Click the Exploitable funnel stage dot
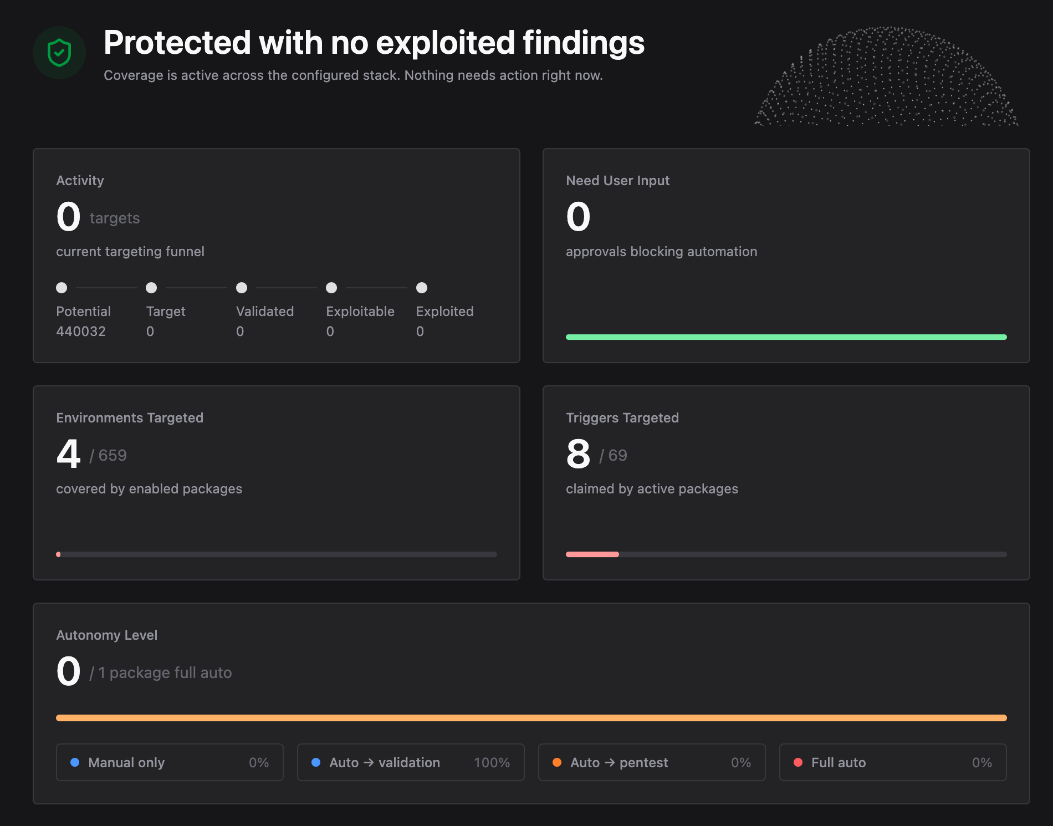This screenshot has height=826, width=1053. (x=331, y=288)
